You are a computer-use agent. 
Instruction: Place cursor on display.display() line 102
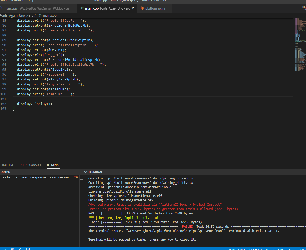[x=34, y=104]
